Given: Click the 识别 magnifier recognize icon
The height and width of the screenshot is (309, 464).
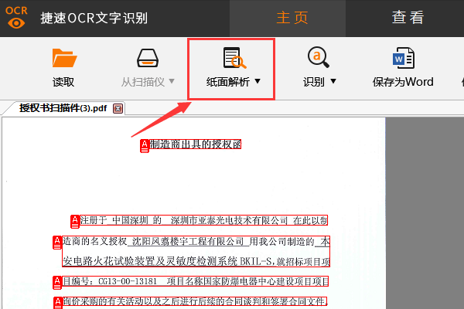Looking at the screenshot, I should point(319,57).
